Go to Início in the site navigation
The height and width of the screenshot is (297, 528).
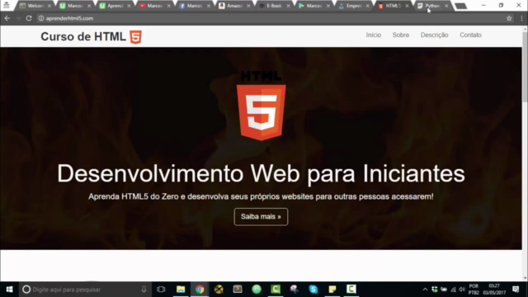click(374, 35)
